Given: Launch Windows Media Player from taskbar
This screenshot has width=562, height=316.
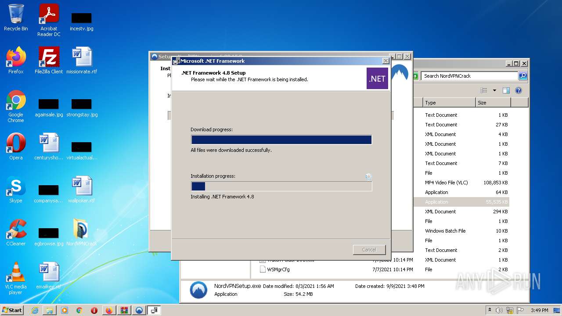Looking at the screenshot, I should tap(65, 310).
